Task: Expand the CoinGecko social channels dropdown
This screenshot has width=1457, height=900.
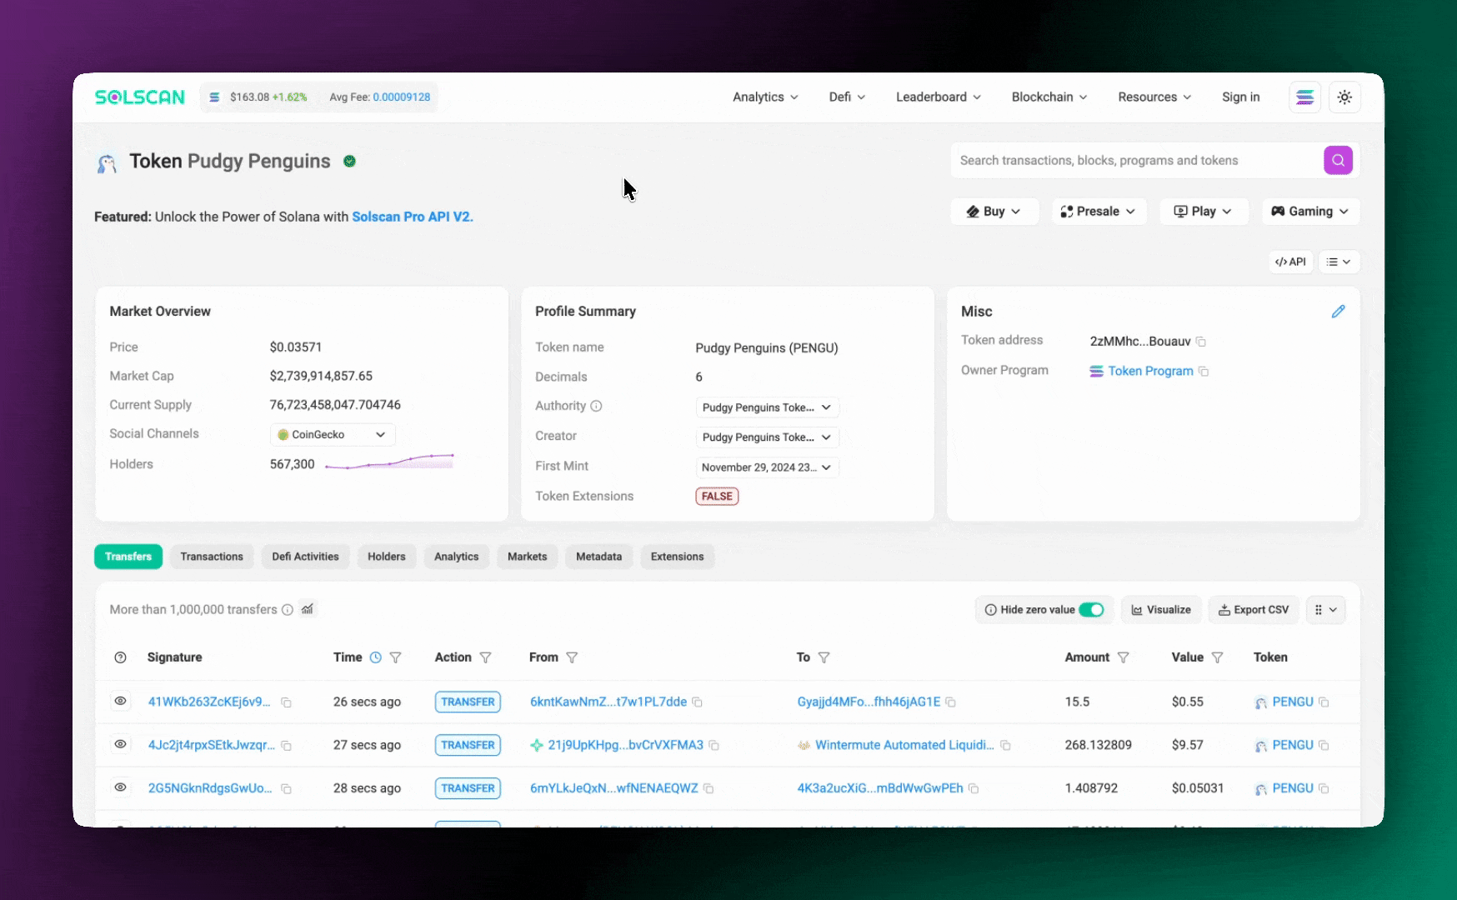Action: click(x=331, y=434)
